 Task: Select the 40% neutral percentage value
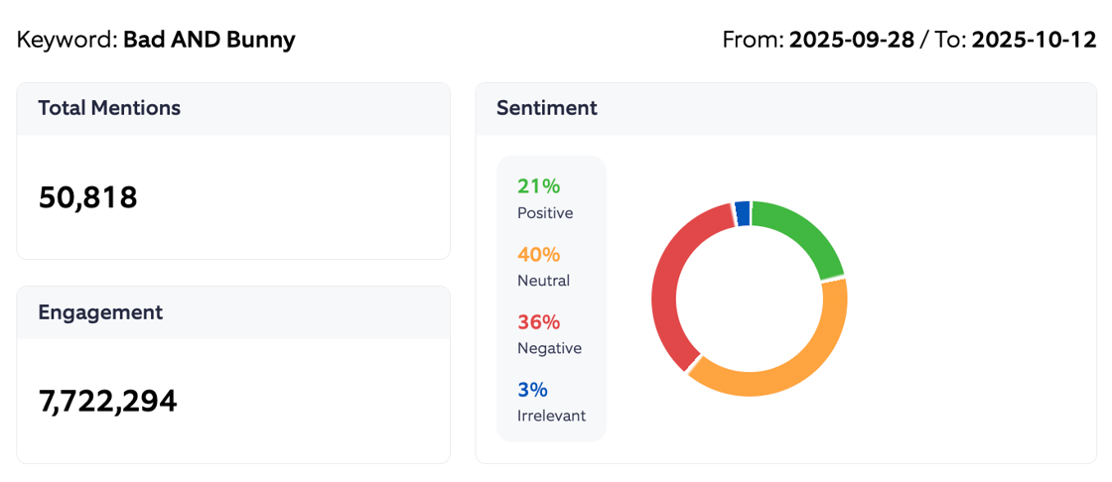point(539,254)
